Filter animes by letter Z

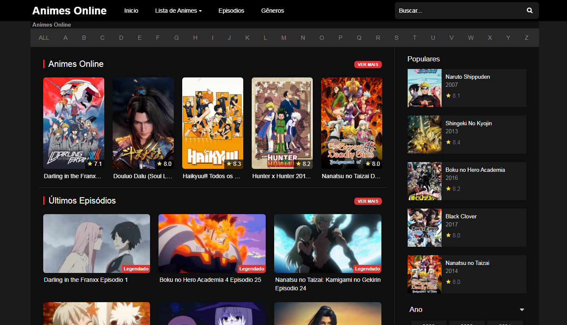[x=527, y=38]
